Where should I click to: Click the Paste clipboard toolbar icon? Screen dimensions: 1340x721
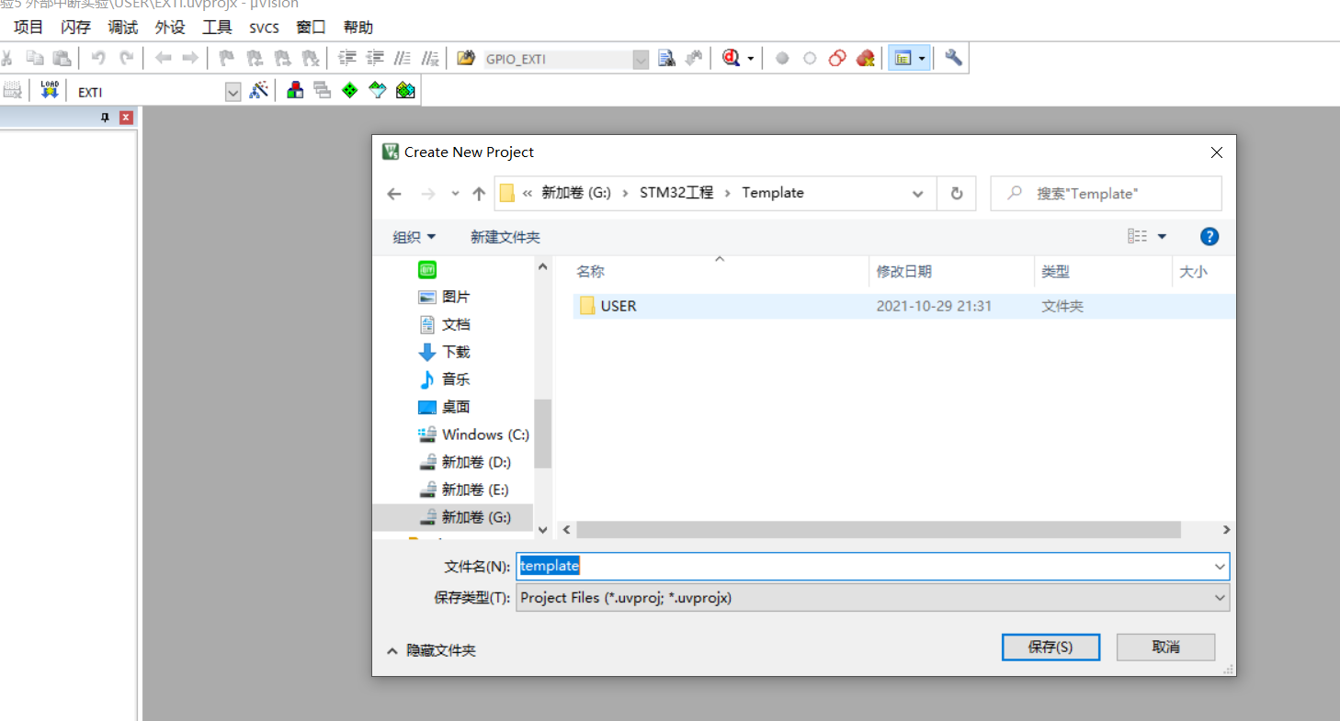click(x=62, y=58)
